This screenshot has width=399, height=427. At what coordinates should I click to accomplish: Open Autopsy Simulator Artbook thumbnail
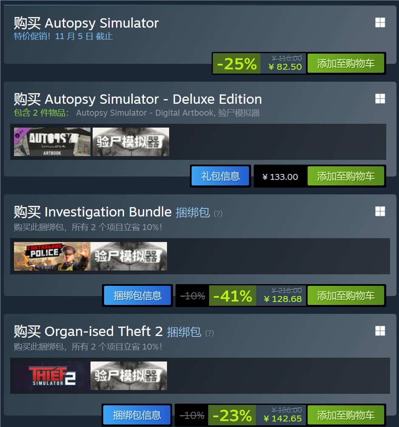point(52,142)
